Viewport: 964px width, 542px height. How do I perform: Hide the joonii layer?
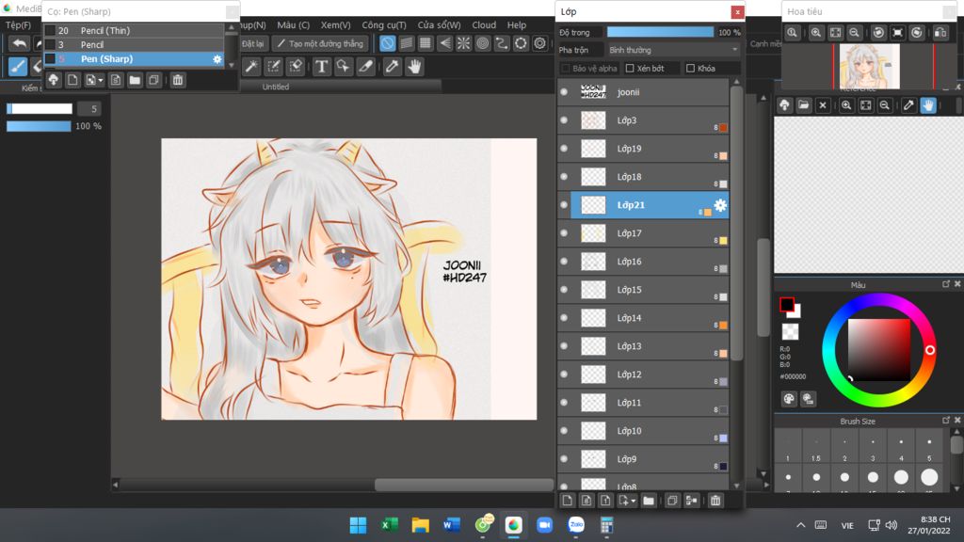point(564,92)
